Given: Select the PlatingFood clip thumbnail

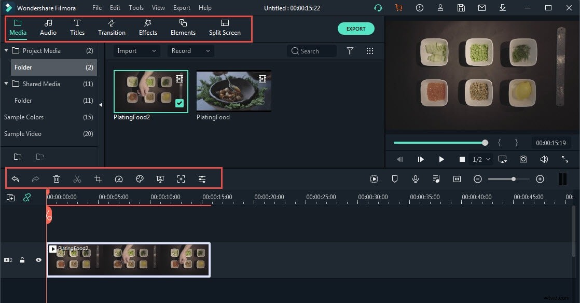Looking at the screenshot, I should coord(233,91).
